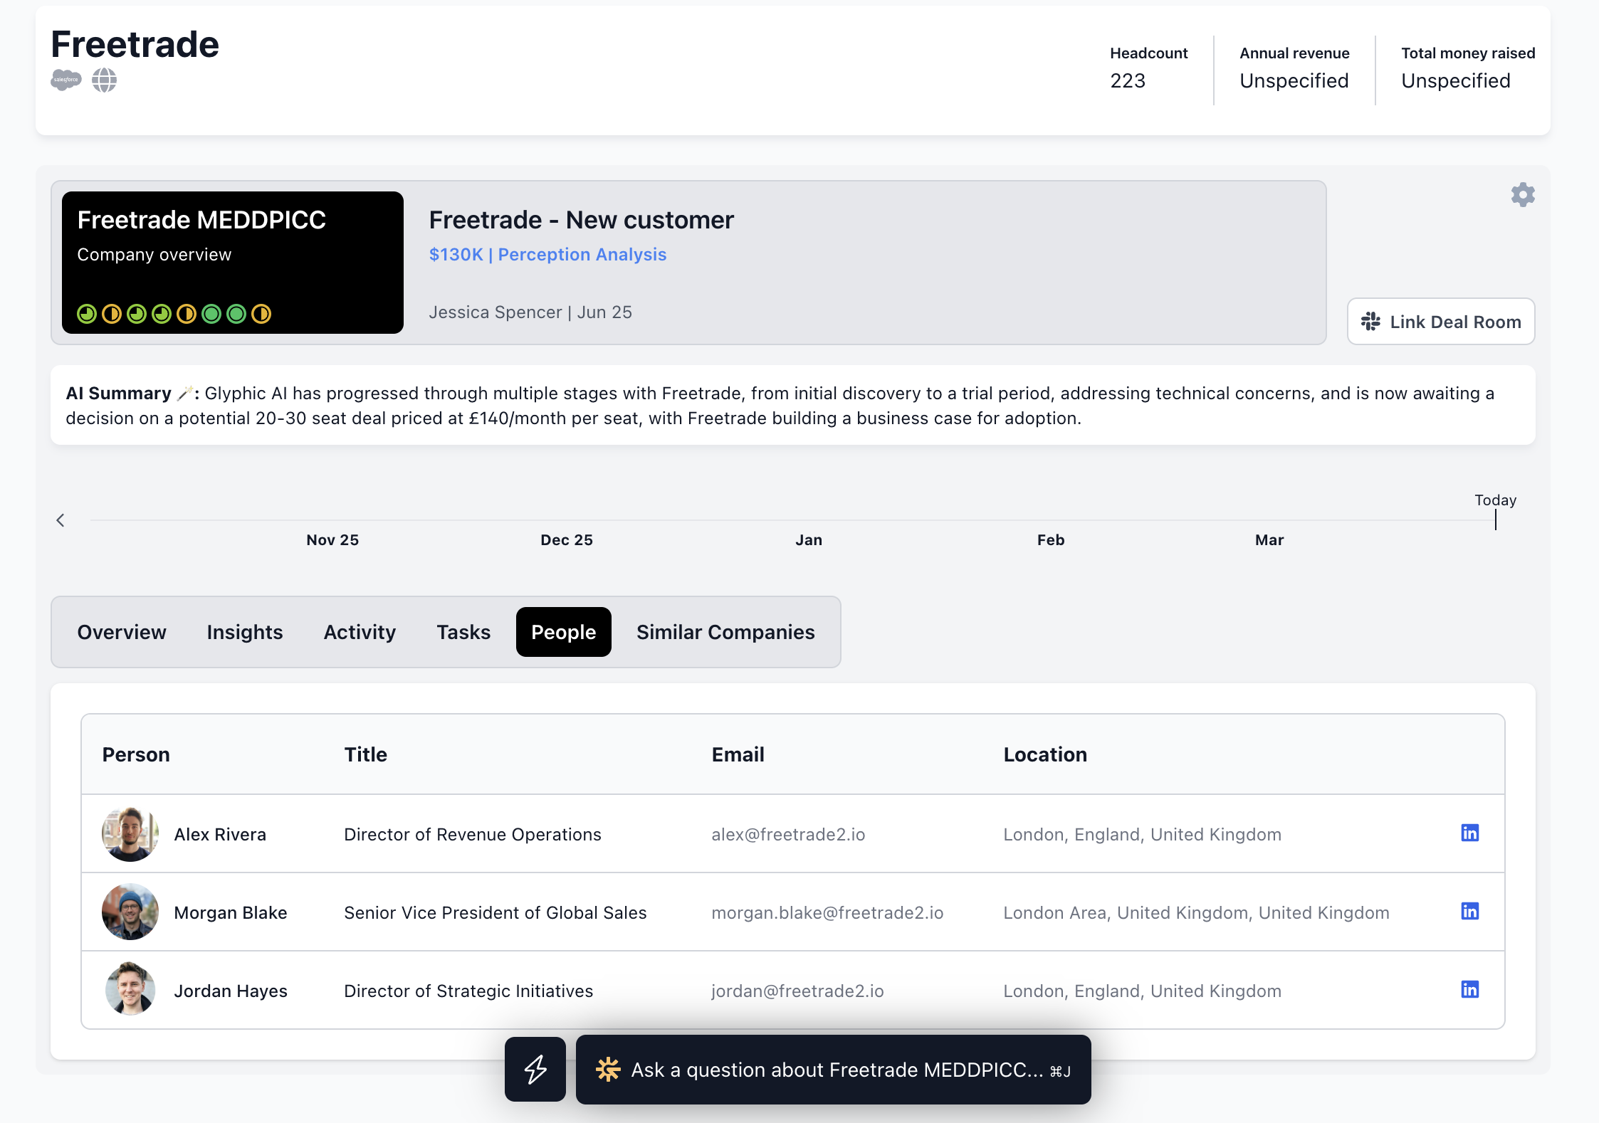The height and width of the screenshot is (1123, 1599).
Task: Click Jordan Hayes's London, England location
Action: click(x=1142, y=991)
